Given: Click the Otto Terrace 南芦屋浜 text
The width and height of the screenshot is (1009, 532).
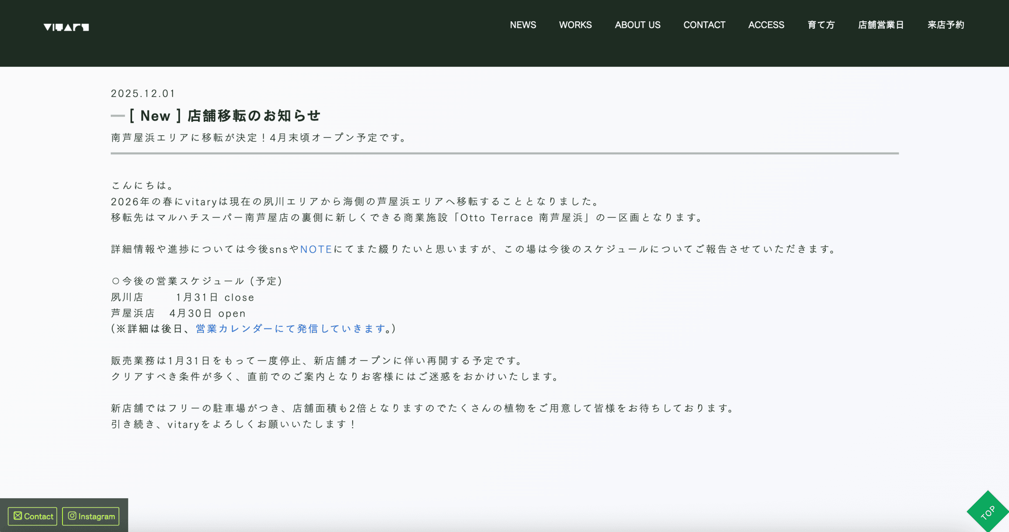Looking at the screenshot, I should [521, 218].
